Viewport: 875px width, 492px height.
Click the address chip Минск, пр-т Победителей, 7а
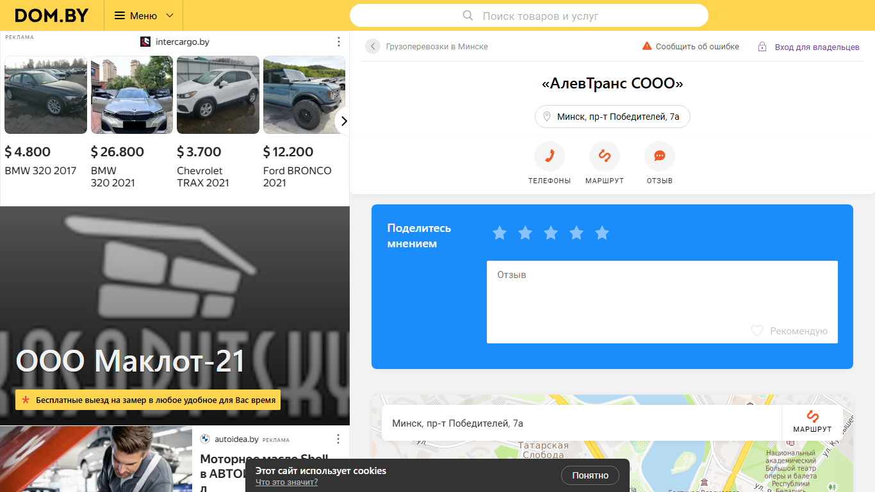pyautogui.click(x=612, y=117)
